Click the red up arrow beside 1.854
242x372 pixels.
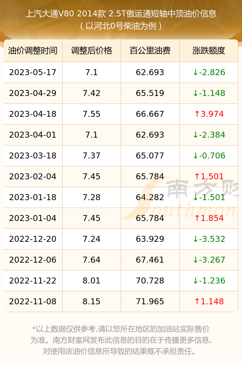point(197,218)
